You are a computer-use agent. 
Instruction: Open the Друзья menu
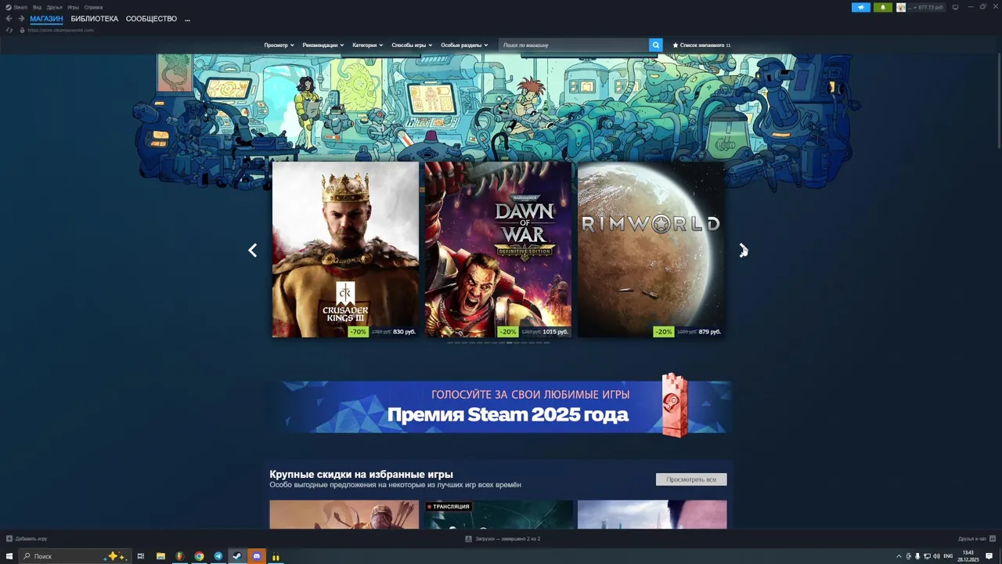(54, 7)
